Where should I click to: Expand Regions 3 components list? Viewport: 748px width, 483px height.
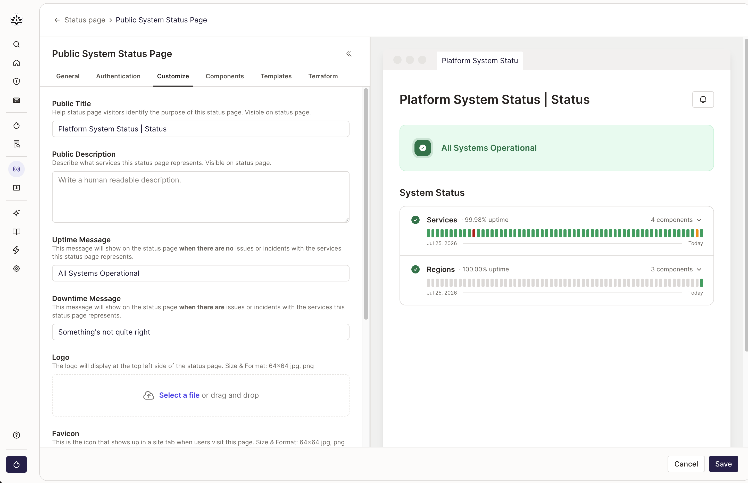click(676, 269)
